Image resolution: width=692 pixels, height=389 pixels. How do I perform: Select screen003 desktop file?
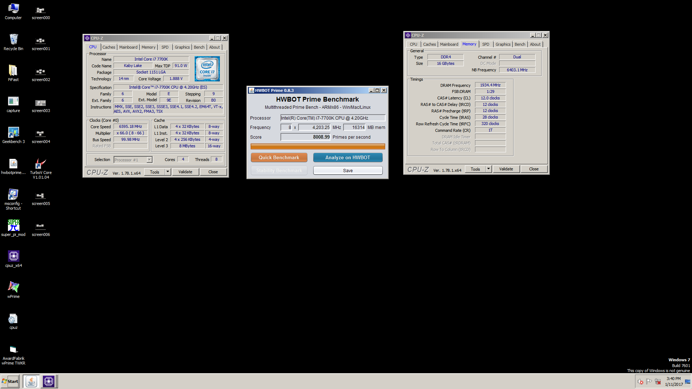(41, 106)
